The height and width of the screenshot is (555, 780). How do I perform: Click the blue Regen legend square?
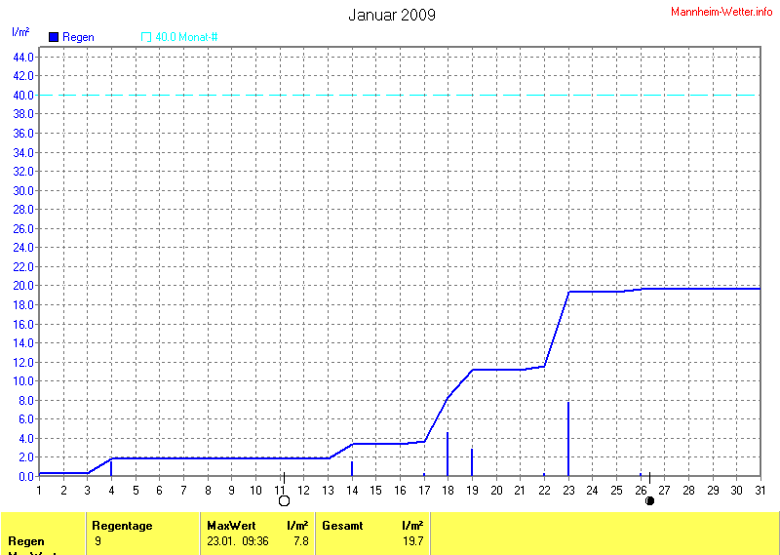54,37
